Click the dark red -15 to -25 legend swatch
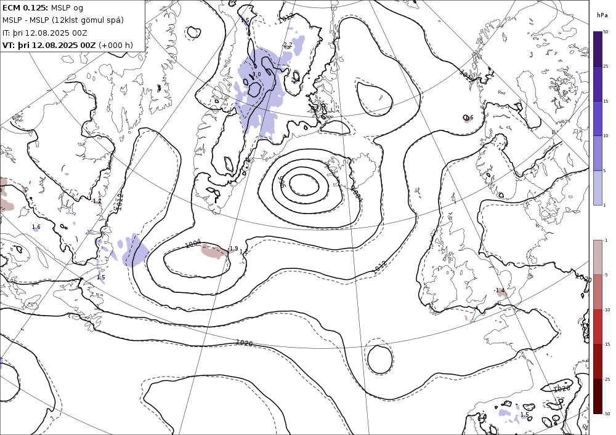Screen dimensions: 616x435 [x=598, y=361]
